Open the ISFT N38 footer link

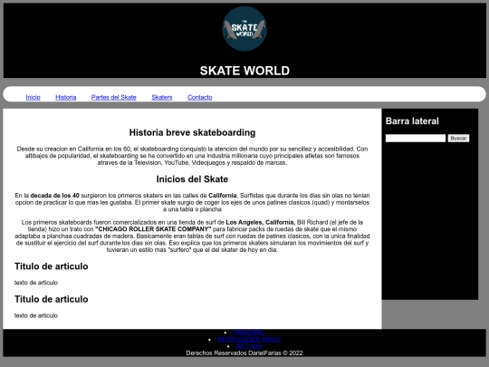coord(248,346)
